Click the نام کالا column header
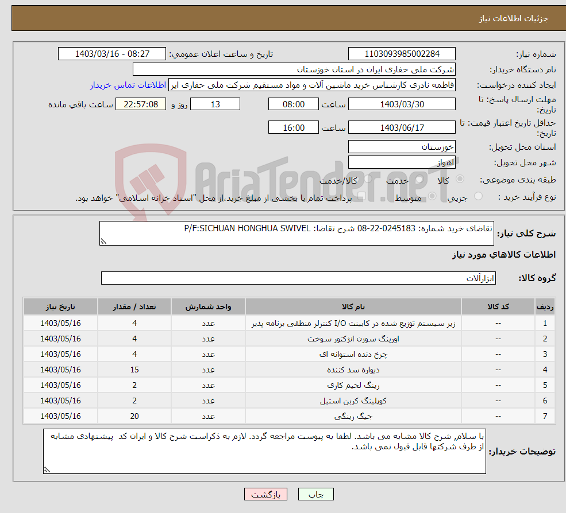 [353, 307]
